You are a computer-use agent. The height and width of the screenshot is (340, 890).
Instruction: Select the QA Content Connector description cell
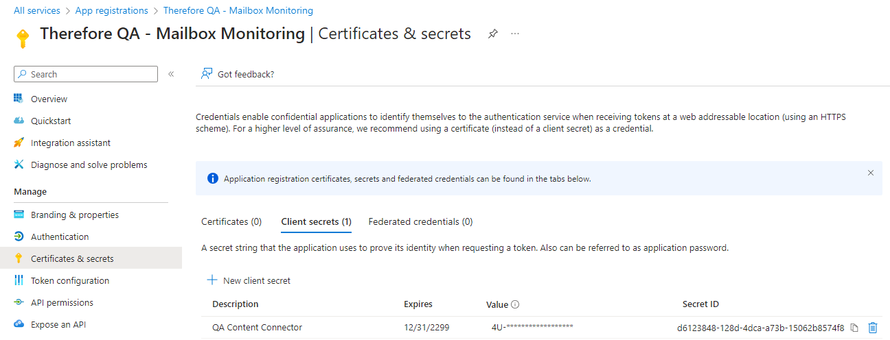257,327
